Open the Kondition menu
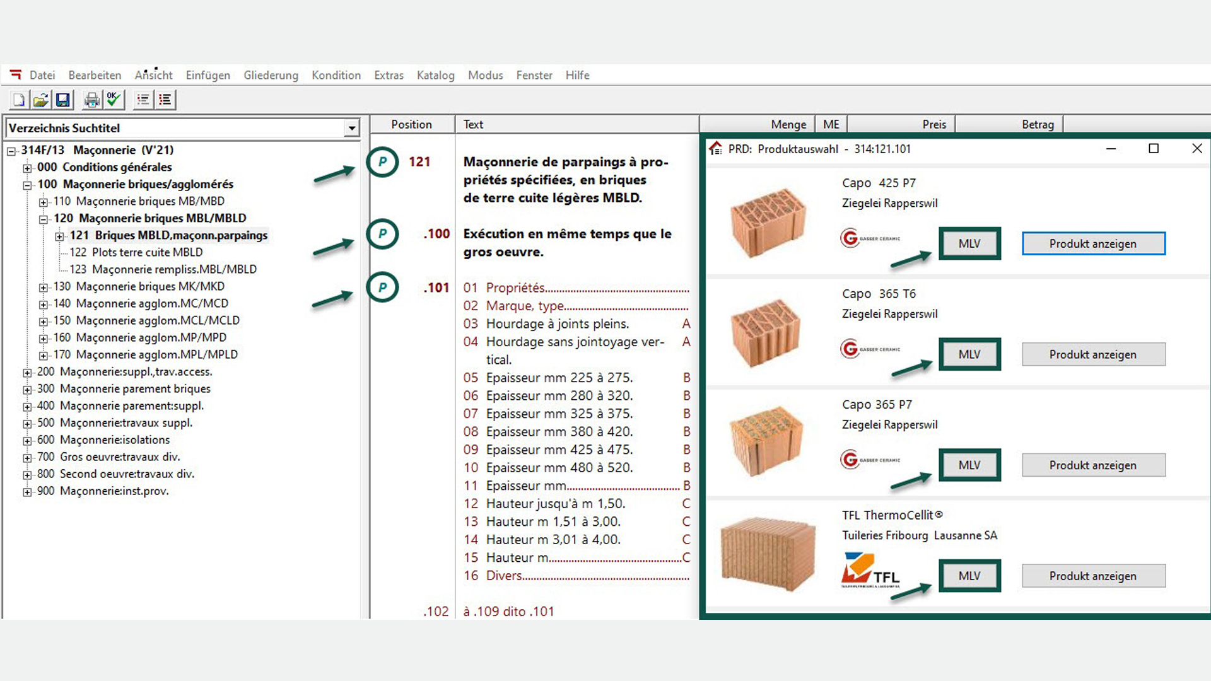The height and width of the screenshot is (681, 1211). coord(336,75)
